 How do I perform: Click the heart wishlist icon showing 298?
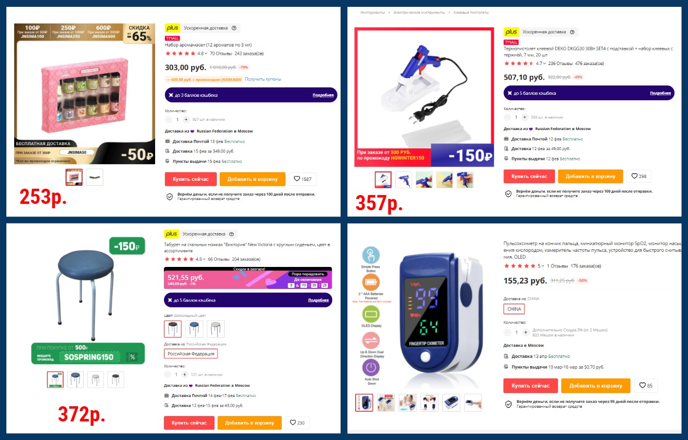click(639, 176)
